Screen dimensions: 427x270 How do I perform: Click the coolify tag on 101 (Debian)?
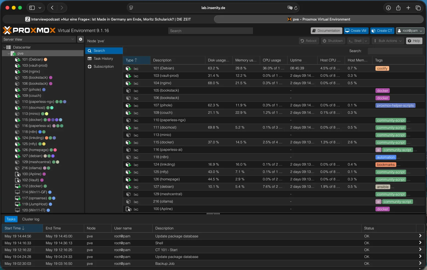[x=382, y=69]
